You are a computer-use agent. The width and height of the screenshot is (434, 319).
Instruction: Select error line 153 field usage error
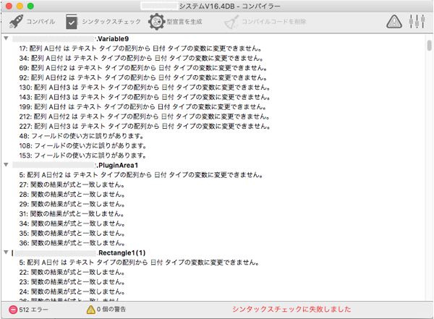tap(82, 156)
